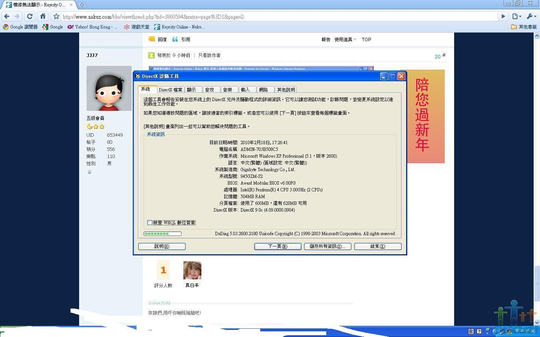Reload the page with refresh icon
Image resolution: width=540 pixels, height=337 pixels.
[x=30, y=16]
